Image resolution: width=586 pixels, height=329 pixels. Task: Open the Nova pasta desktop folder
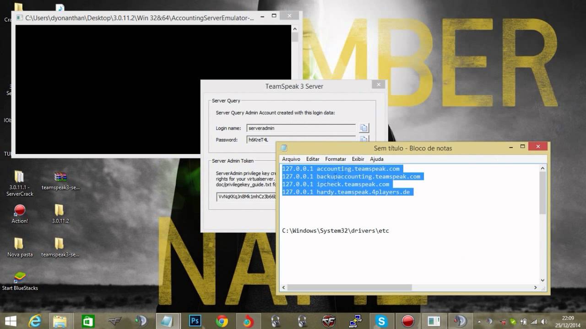[20, 248]
